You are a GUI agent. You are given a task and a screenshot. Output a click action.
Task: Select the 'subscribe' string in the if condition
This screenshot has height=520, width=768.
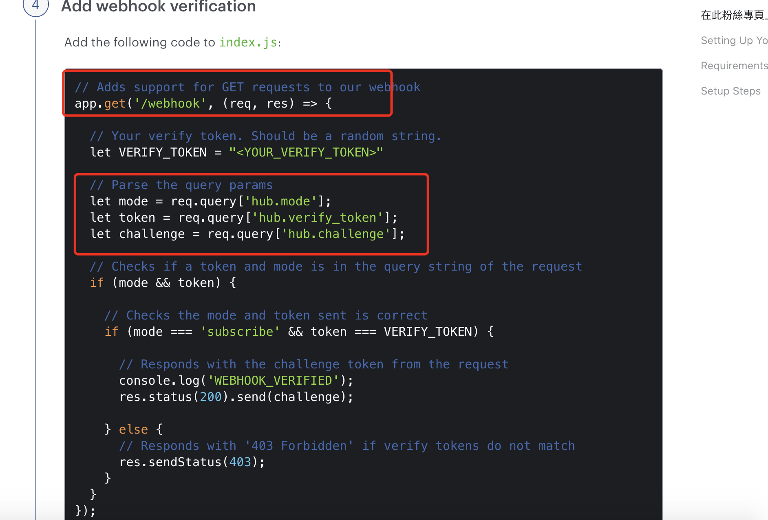point(240,331)
